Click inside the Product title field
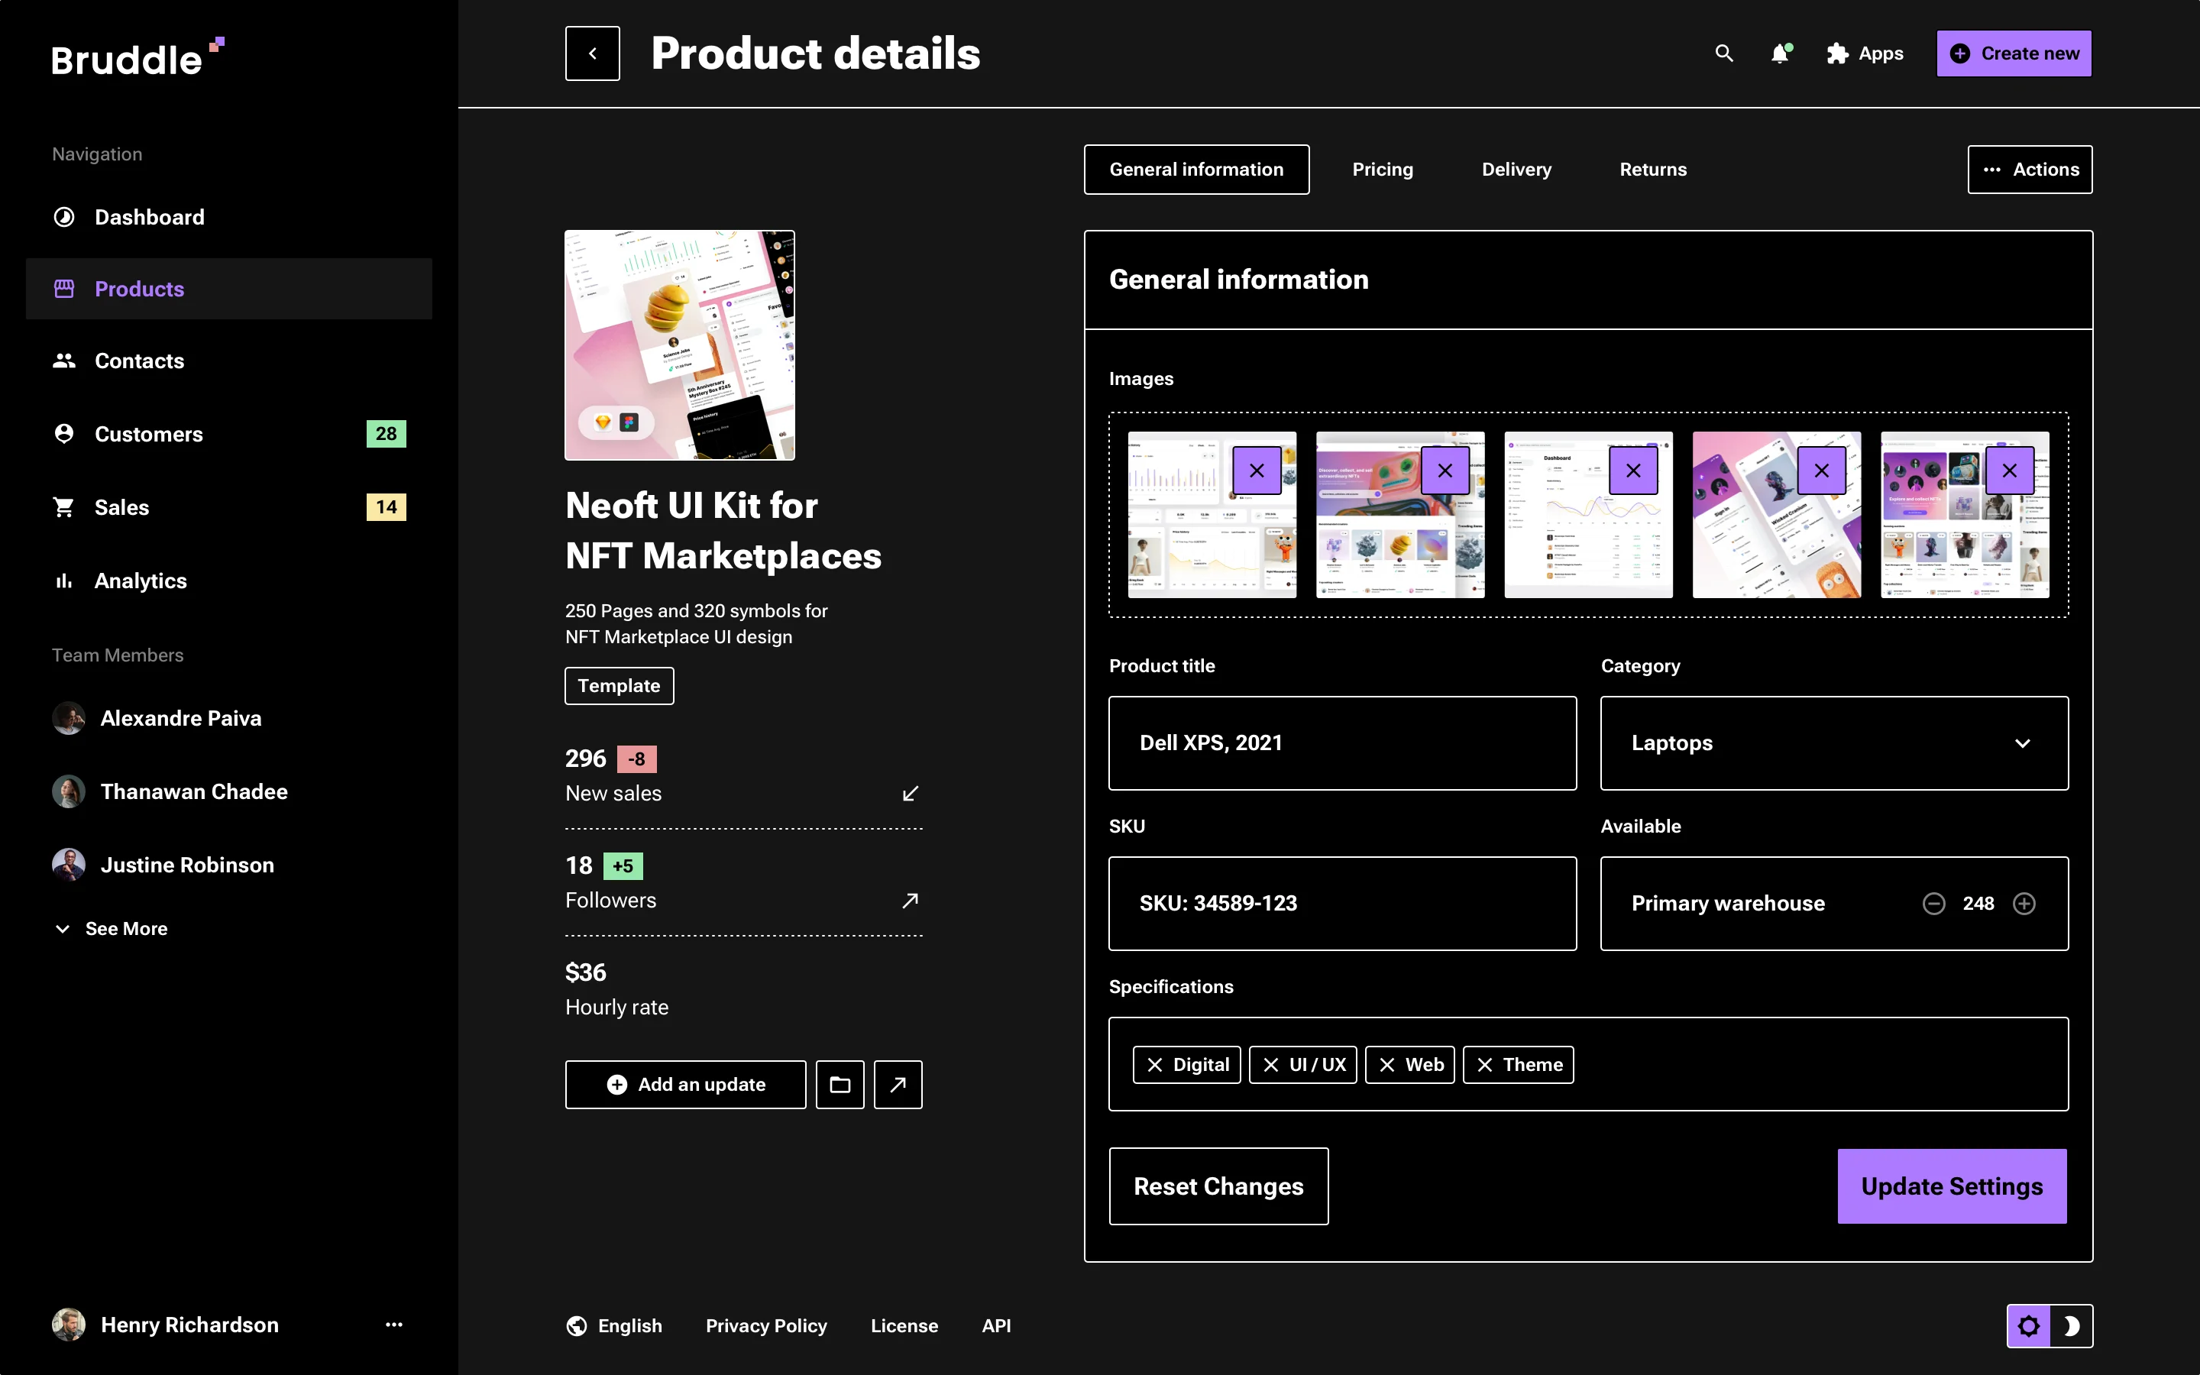The image size is (2200, 1375). point(1342,742)
